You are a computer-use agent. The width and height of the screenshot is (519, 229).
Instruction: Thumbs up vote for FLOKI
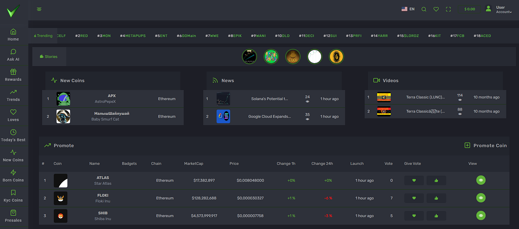coord(436,198)
